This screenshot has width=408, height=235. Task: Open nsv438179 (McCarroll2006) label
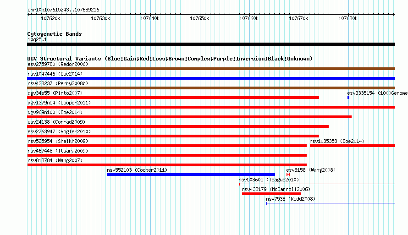(276, 189)
